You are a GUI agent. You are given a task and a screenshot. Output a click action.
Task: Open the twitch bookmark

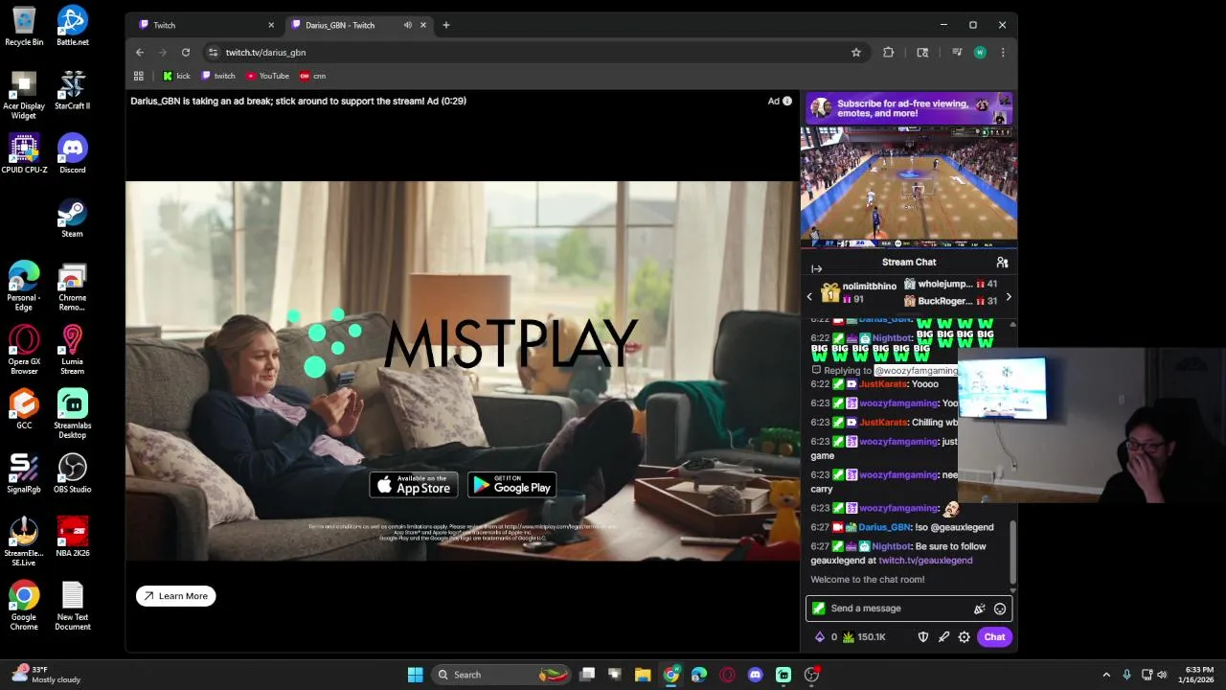218,76
